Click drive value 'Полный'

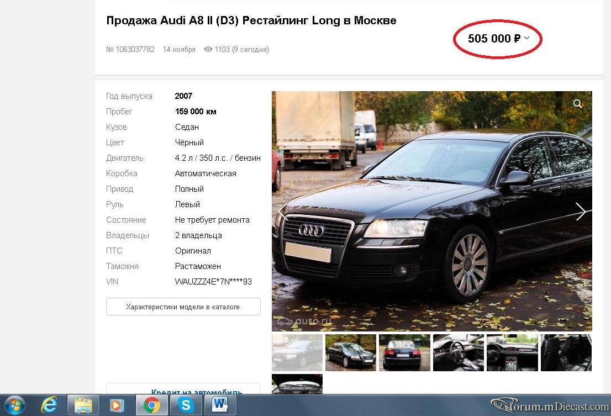coord(189,189)
